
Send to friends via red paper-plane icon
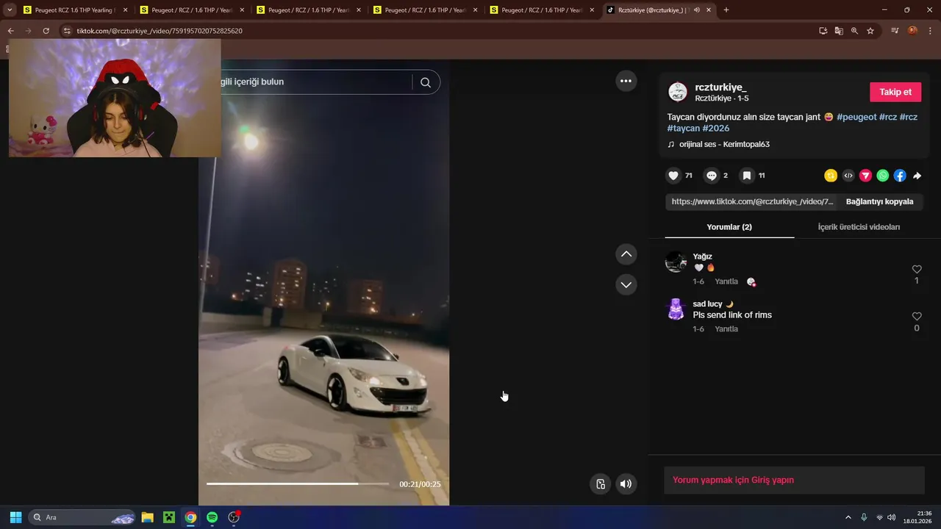(865, 176)
